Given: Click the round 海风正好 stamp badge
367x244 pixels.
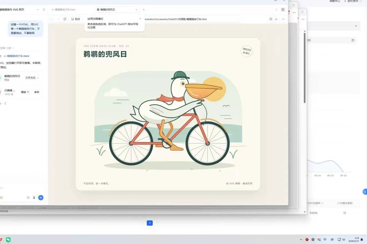Looking at the screenshot, I should click(246, 51).
